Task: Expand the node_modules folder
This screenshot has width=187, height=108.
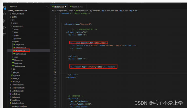Action: 11,14
